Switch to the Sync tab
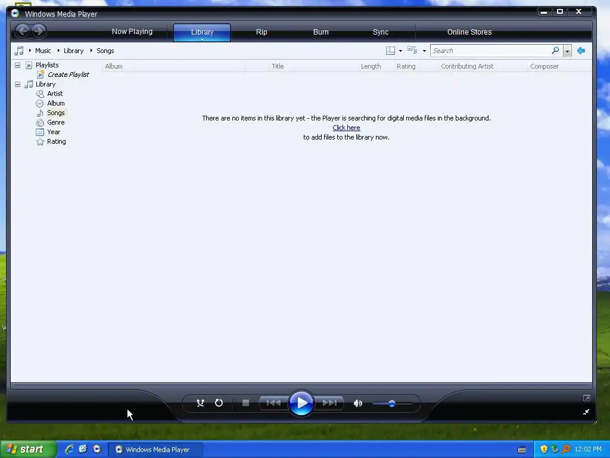 point(381,32)
